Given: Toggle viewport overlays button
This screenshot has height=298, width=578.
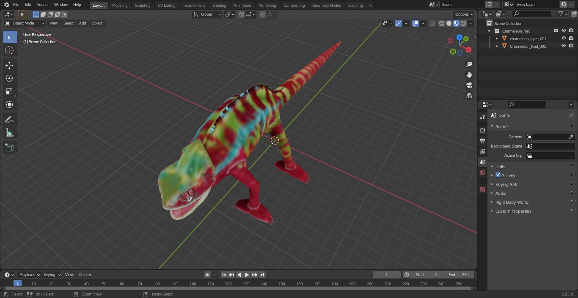Looking at the screenshot, I should pyautogui.click(x=416, y=23).
